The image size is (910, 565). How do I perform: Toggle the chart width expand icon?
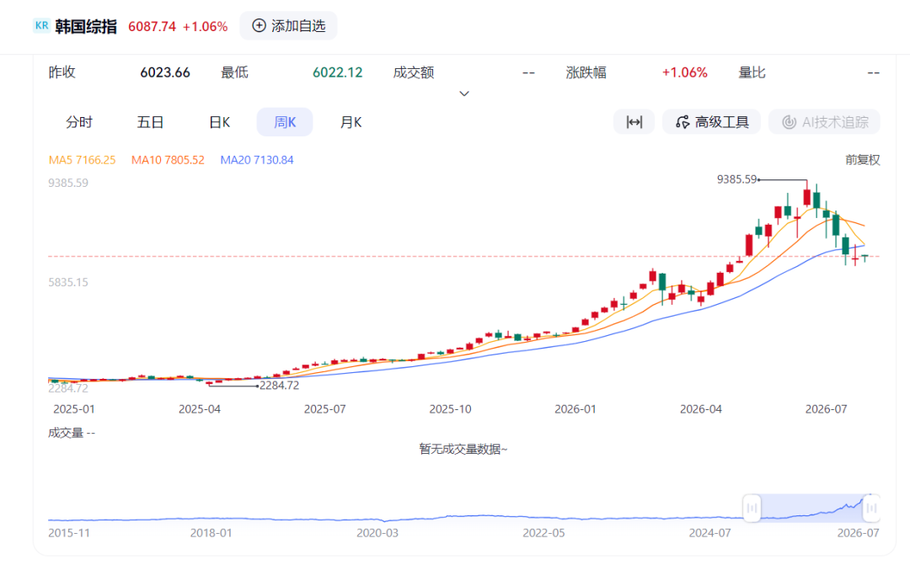click(634, 122)
